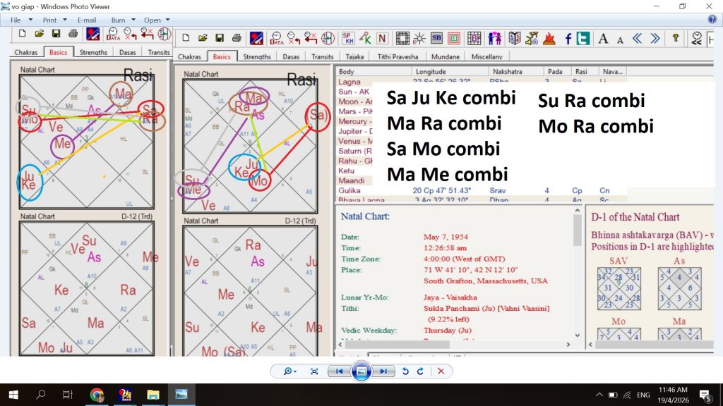Click the dancer with speaker icon
Image resolution: width=723 pixels, height=406 pixels.
[x=532, y=38]
